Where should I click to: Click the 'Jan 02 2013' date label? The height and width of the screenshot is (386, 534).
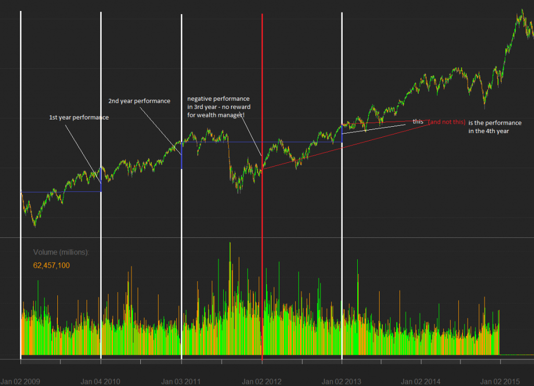(342, 381)
